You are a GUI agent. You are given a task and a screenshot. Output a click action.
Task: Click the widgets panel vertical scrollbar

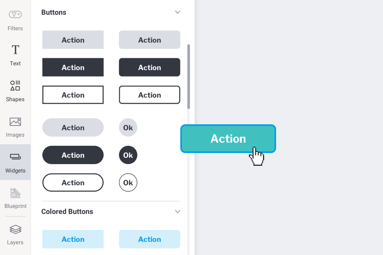point(189,76)
